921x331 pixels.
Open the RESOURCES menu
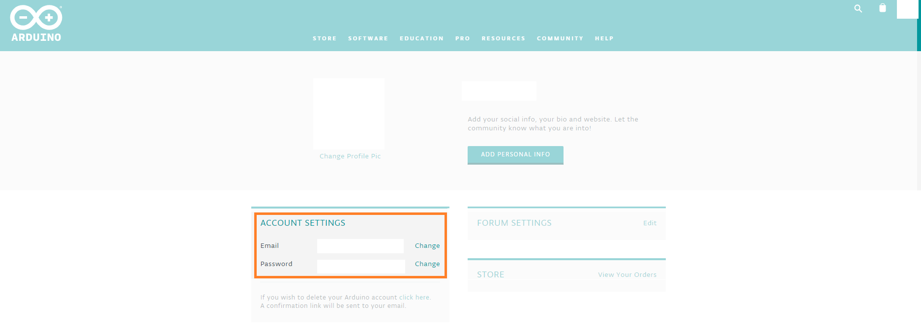[x=504, y=38]
